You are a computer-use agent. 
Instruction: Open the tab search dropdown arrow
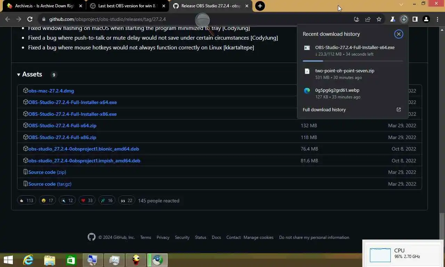pyautogui.click(x=401, y=4)
